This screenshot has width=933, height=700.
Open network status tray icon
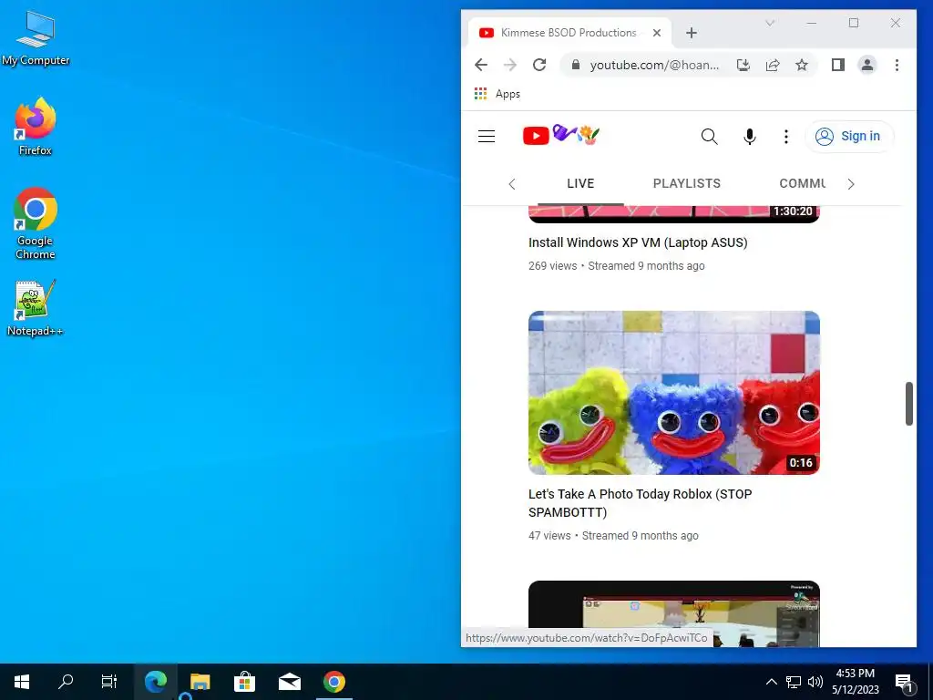click(794, 682)
